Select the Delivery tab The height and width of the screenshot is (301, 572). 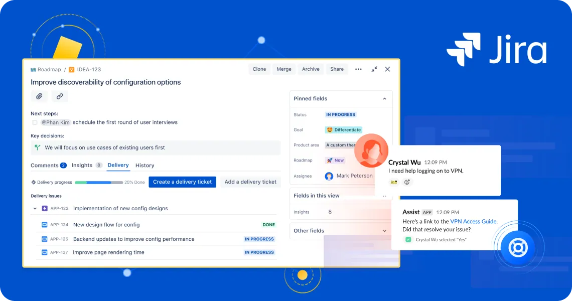pyautogui.click(x=118, y=165)
